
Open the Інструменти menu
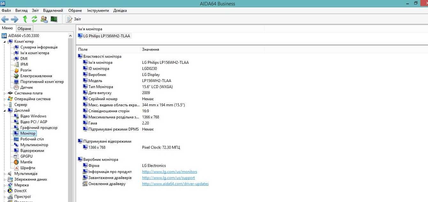[x=98, y=11]
